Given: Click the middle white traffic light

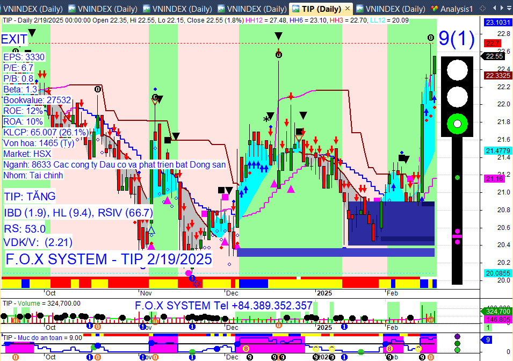Looking at the screenshot, I should [457, 97].
